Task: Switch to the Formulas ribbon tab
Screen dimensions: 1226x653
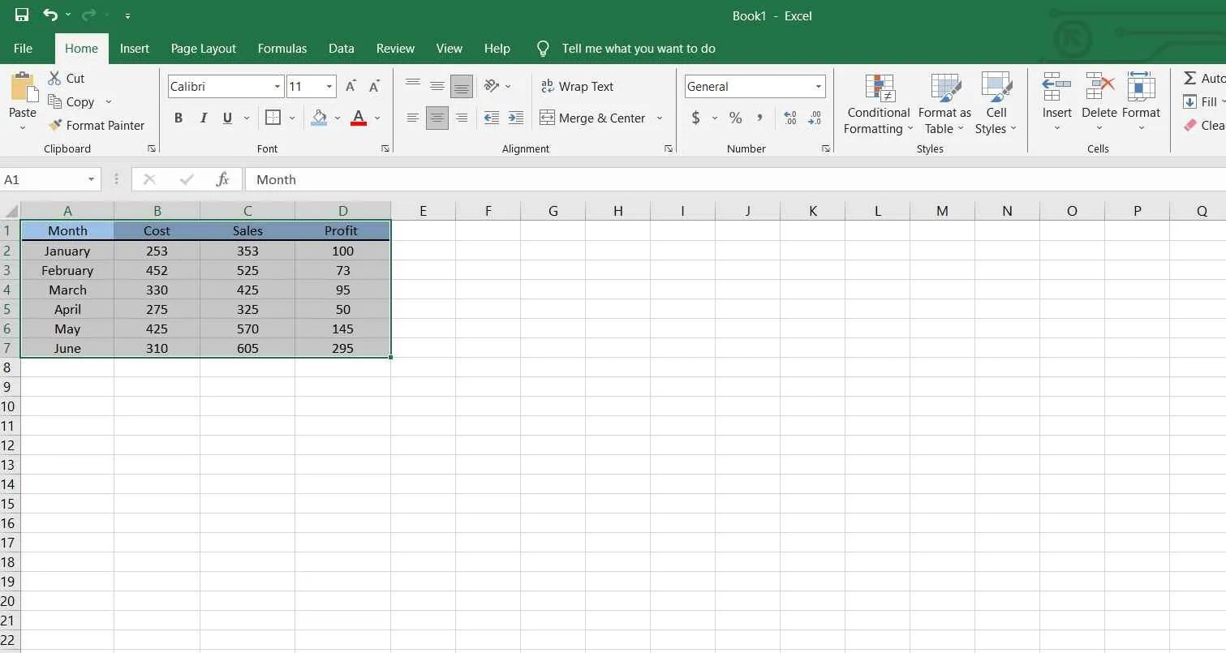Action: tap(282, 49)
